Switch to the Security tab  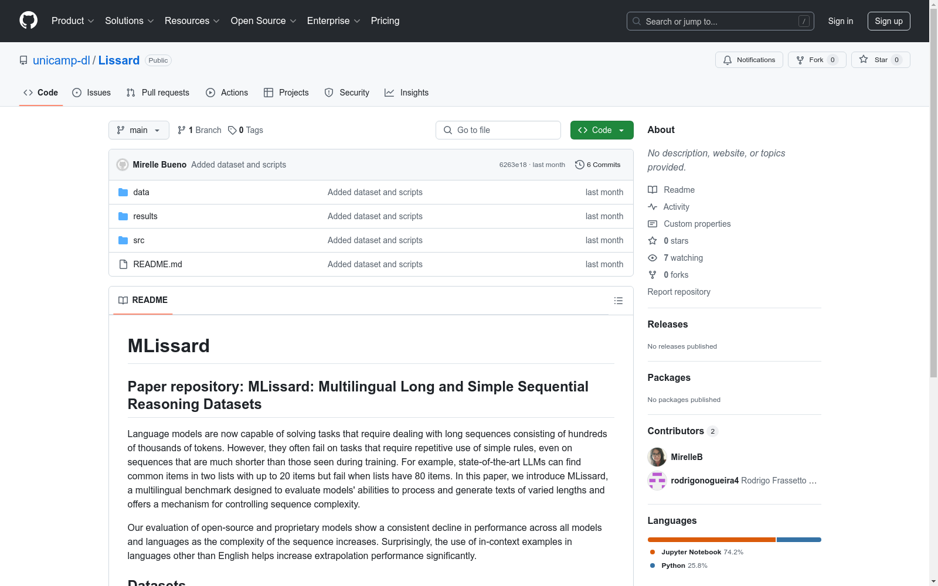click(347, 93)
